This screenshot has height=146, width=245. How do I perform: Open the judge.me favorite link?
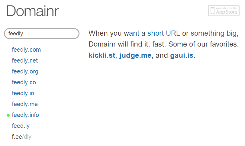click(135, 55)
